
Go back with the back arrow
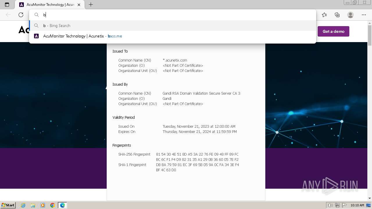(x=8, y=15)
